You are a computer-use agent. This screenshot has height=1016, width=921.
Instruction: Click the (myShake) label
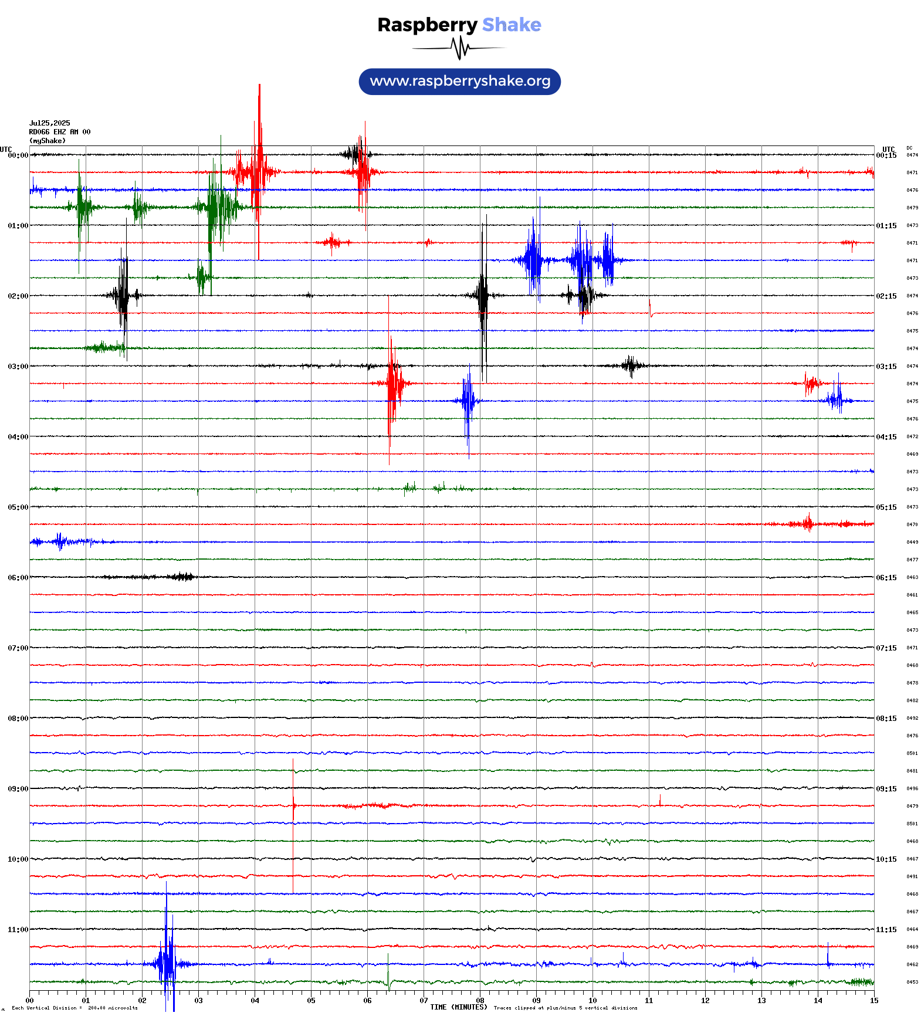pyautogui.click(x=47, y=141)
